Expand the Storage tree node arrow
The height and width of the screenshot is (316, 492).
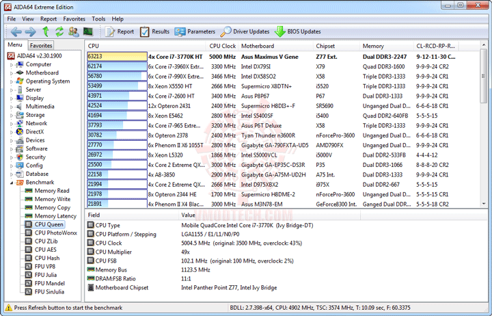click(12, 116)
